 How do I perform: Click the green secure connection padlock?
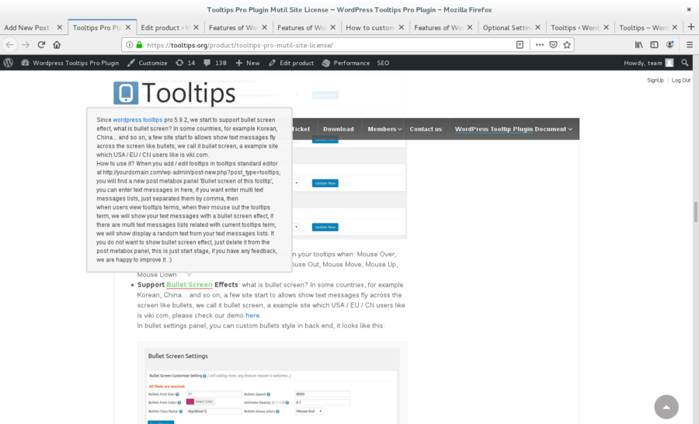click(x=140, y=45)
